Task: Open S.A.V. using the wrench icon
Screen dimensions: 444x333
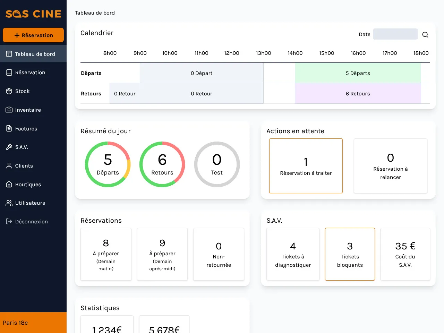Action: (x=9, y=147)
